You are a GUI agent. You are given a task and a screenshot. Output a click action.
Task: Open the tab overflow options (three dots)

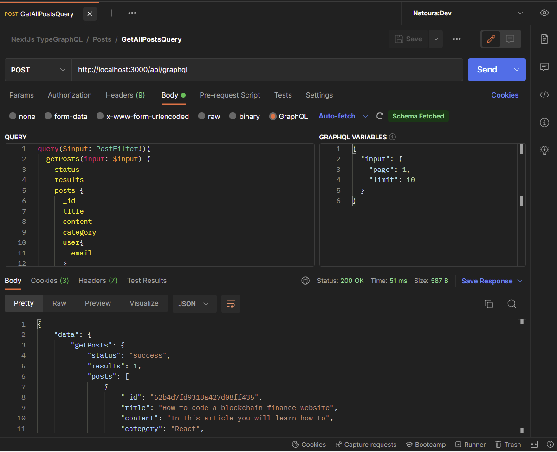pyautogui.click(x=132, y=13)
